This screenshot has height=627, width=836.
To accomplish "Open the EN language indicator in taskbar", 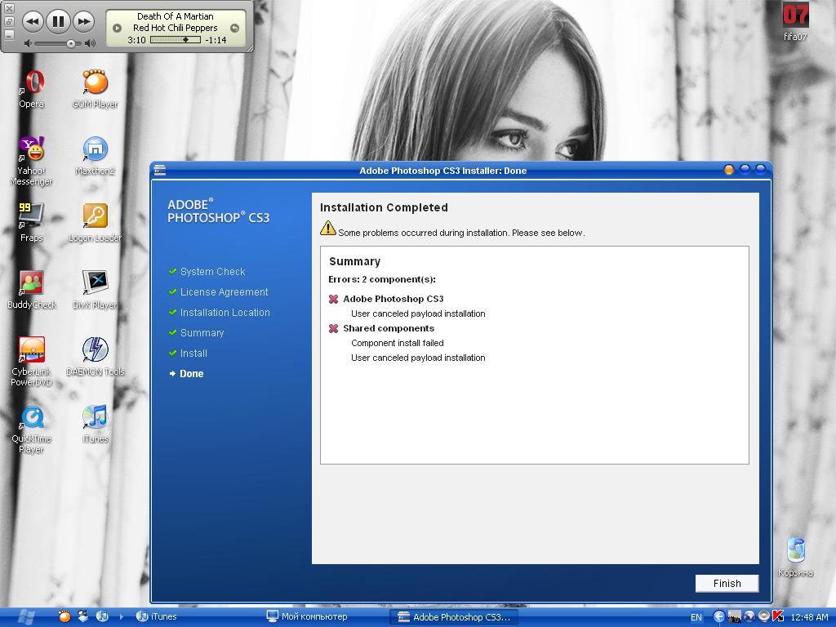I will tap(696, 617).
